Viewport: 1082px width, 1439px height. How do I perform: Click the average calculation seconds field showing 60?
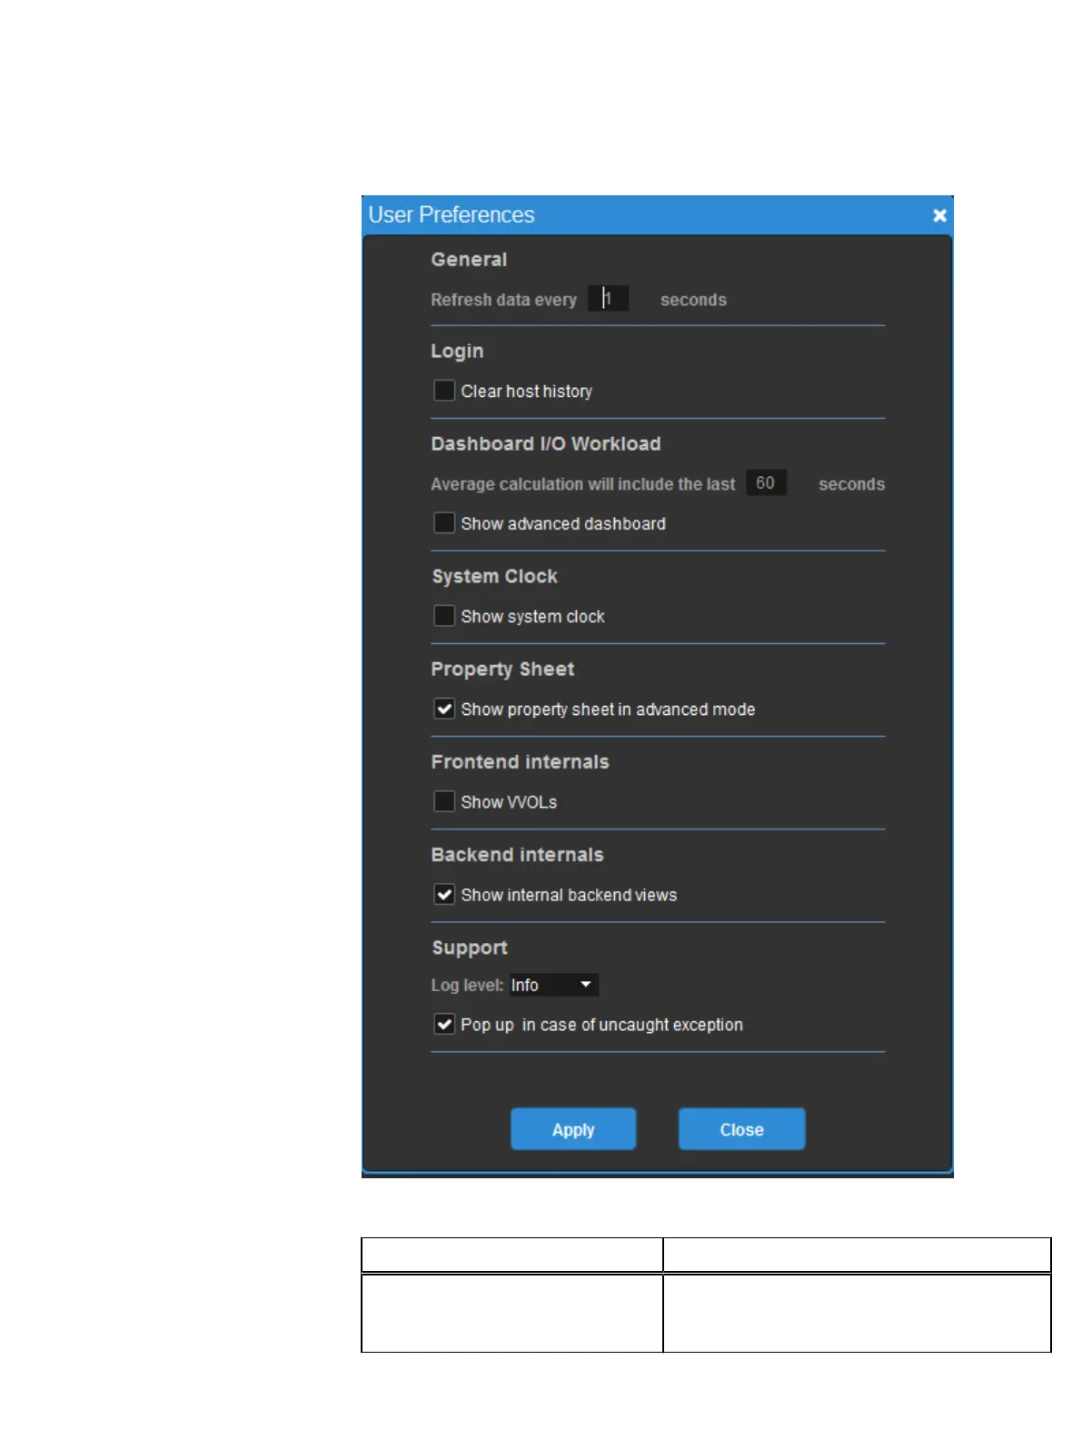[x=766, y=482]
